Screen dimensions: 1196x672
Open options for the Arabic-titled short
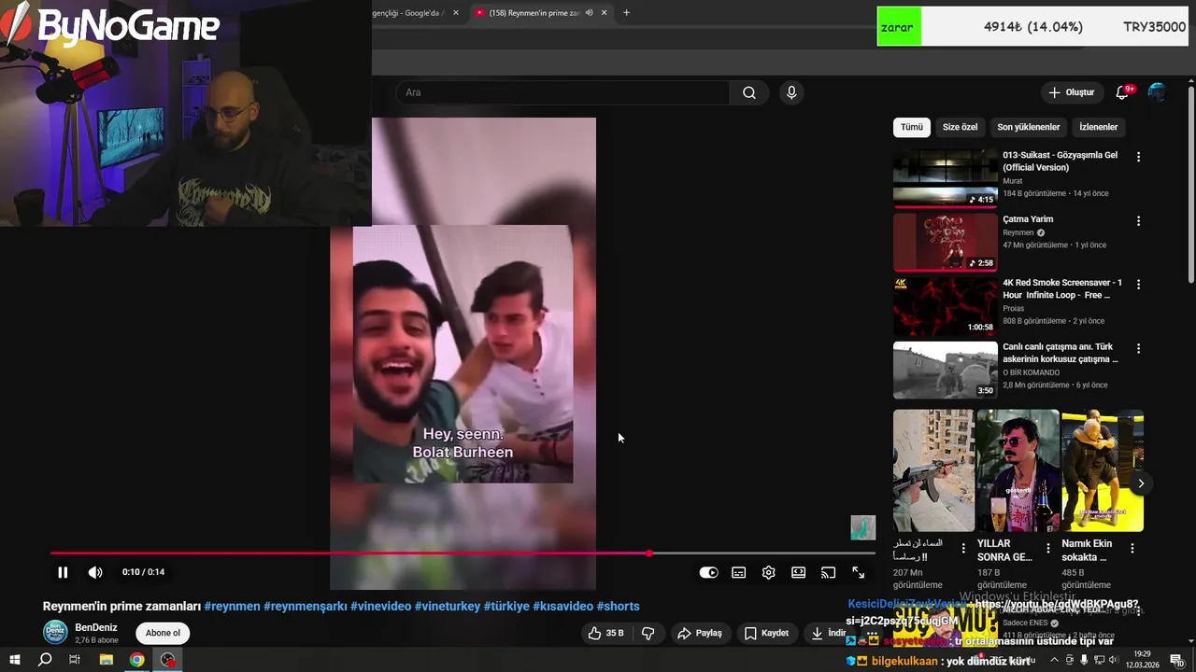click(963, 548)
